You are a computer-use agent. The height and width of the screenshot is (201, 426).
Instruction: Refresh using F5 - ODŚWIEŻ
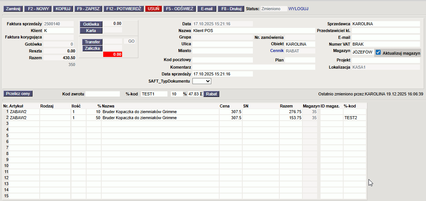pyautogui.click(x=179, y=8)
